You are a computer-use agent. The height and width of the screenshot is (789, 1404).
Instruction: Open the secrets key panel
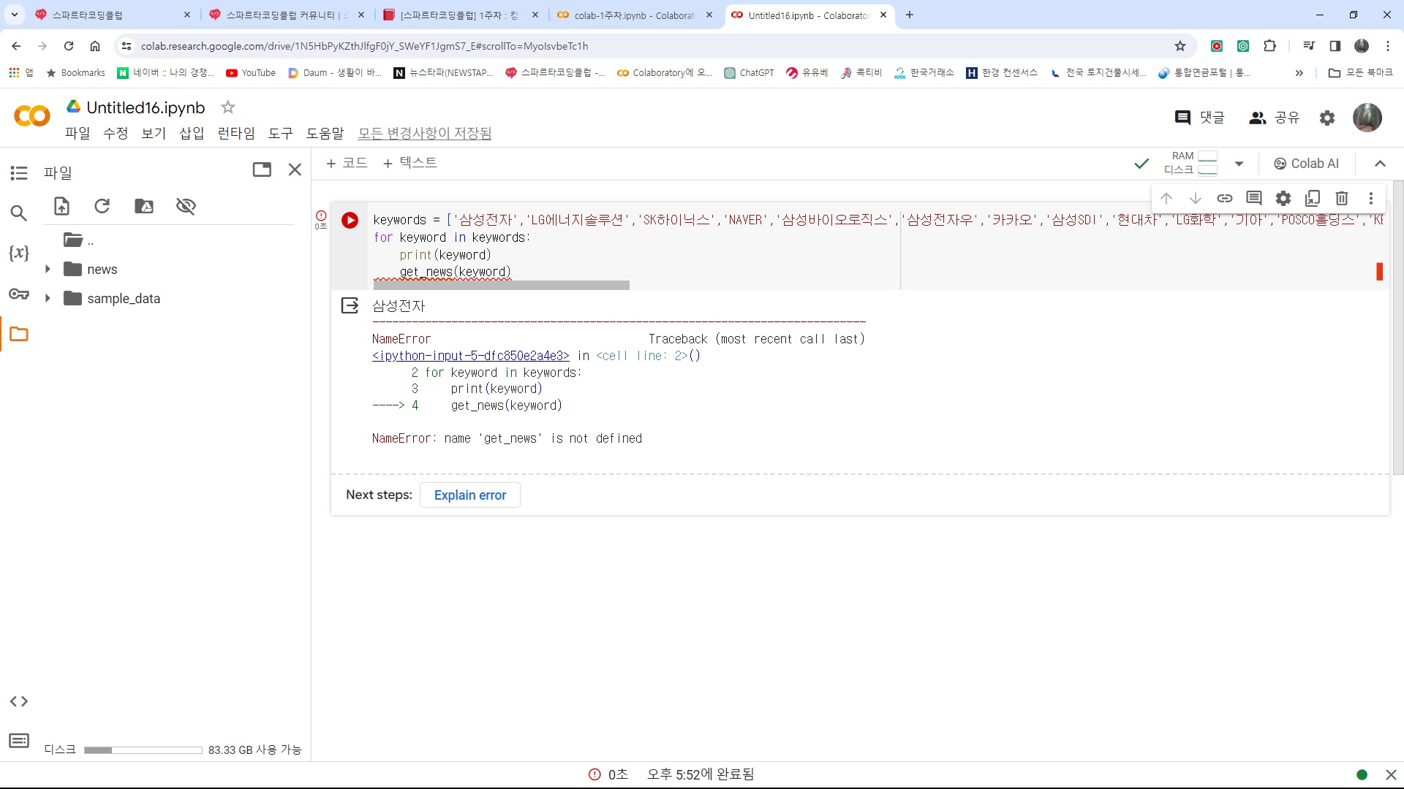(x=19, y=294)
